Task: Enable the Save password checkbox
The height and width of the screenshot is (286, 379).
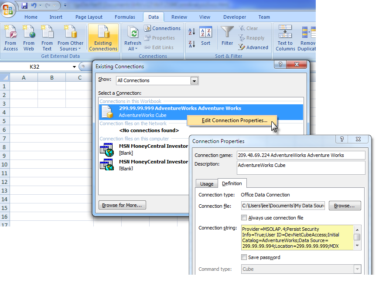Action: click(244, 257)
